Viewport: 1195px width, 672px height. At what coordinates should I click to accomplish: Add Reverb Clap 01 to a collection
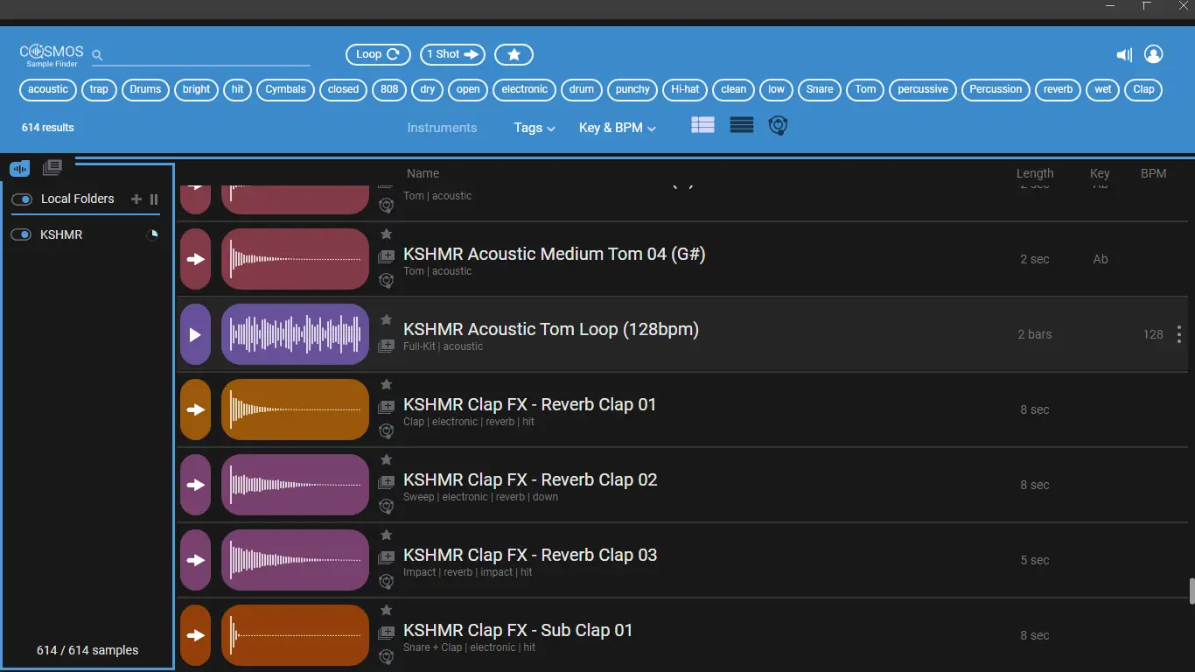(386, 407)
